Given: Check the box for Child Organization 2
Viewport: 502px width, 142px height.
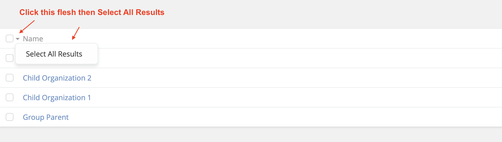Looking at the screenshot, I should point(10,78).
